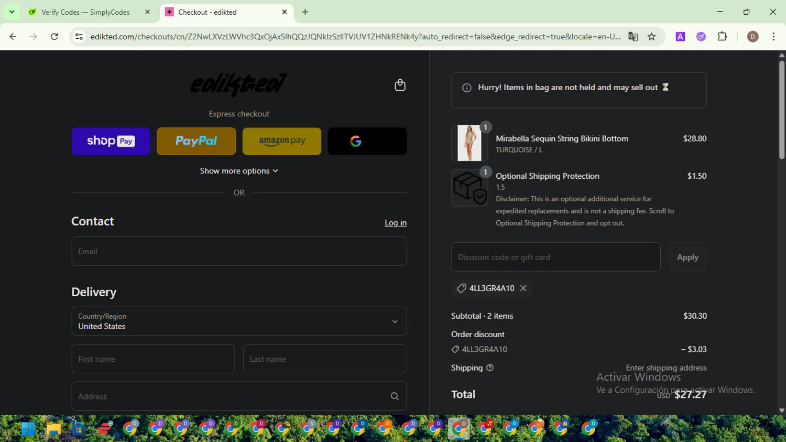Click the 'Enter shipping address' text
Viewport: 786px width, 442px height.
pos(666,368)
